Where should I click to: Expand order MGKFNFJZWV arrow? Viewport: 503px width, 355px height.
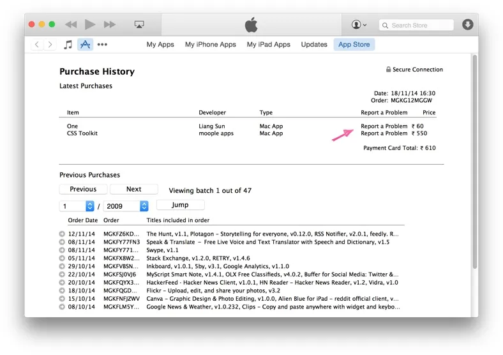coord(62,299)
